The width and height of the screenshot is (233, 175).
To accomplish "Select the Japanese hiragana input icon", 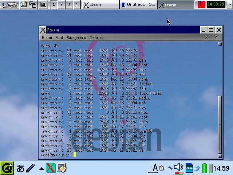I will [x=20, y=168].
